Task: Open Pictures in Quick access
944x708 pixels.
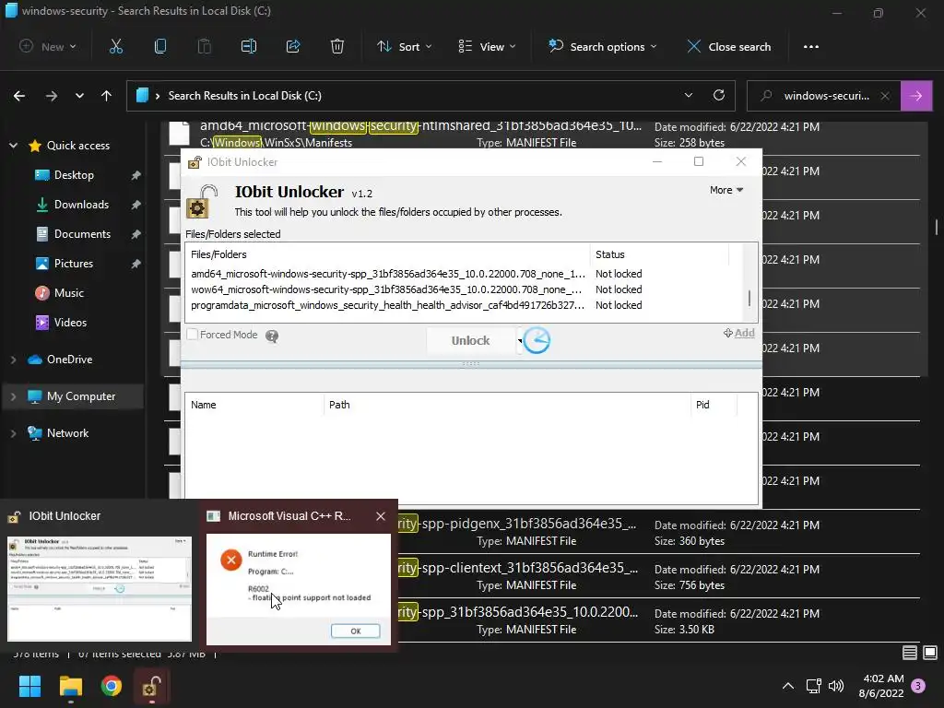Action: [x=74, y=264]
